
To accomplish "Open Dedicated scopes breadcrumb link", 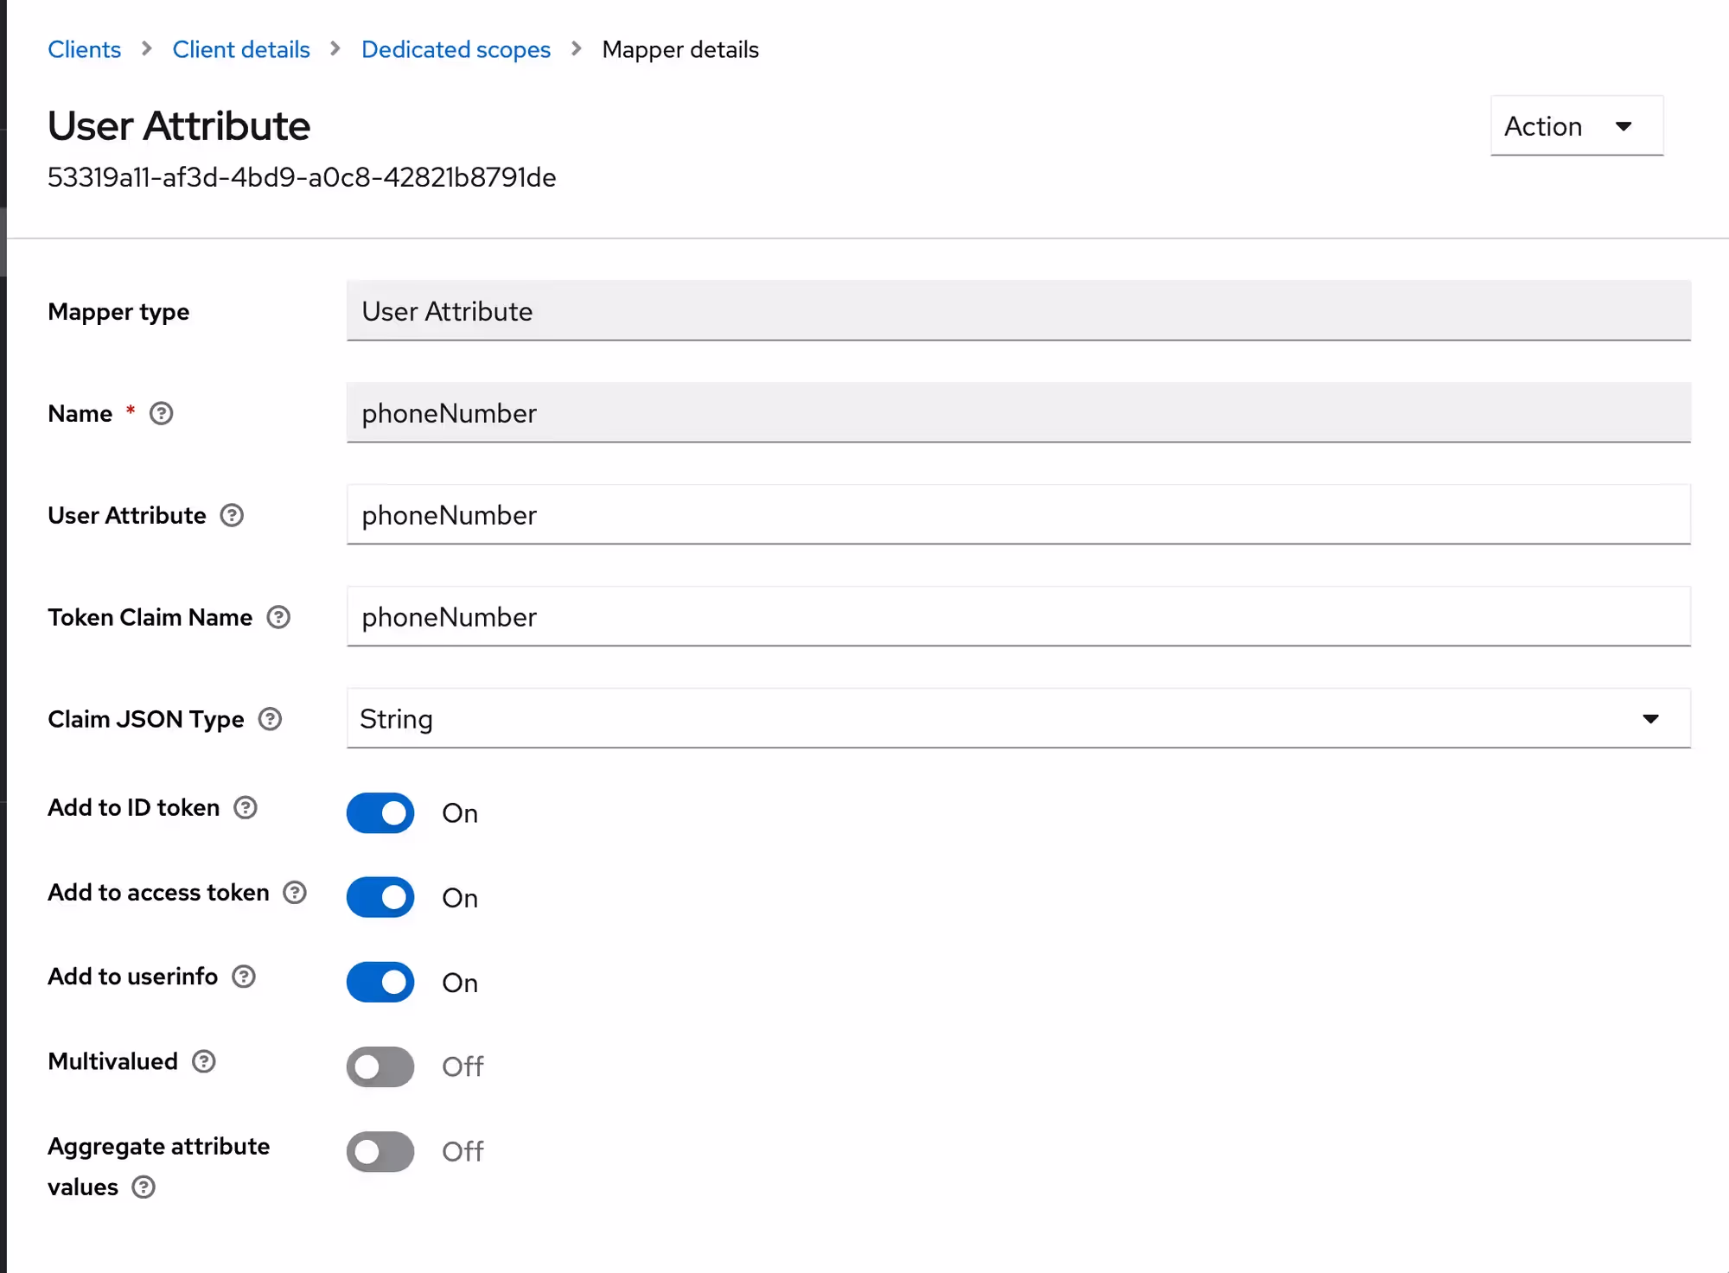I will tap(456, 50).
